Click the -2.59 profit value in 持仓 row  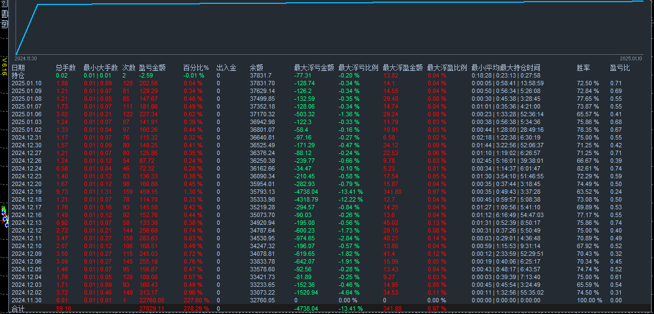(146, 75)
